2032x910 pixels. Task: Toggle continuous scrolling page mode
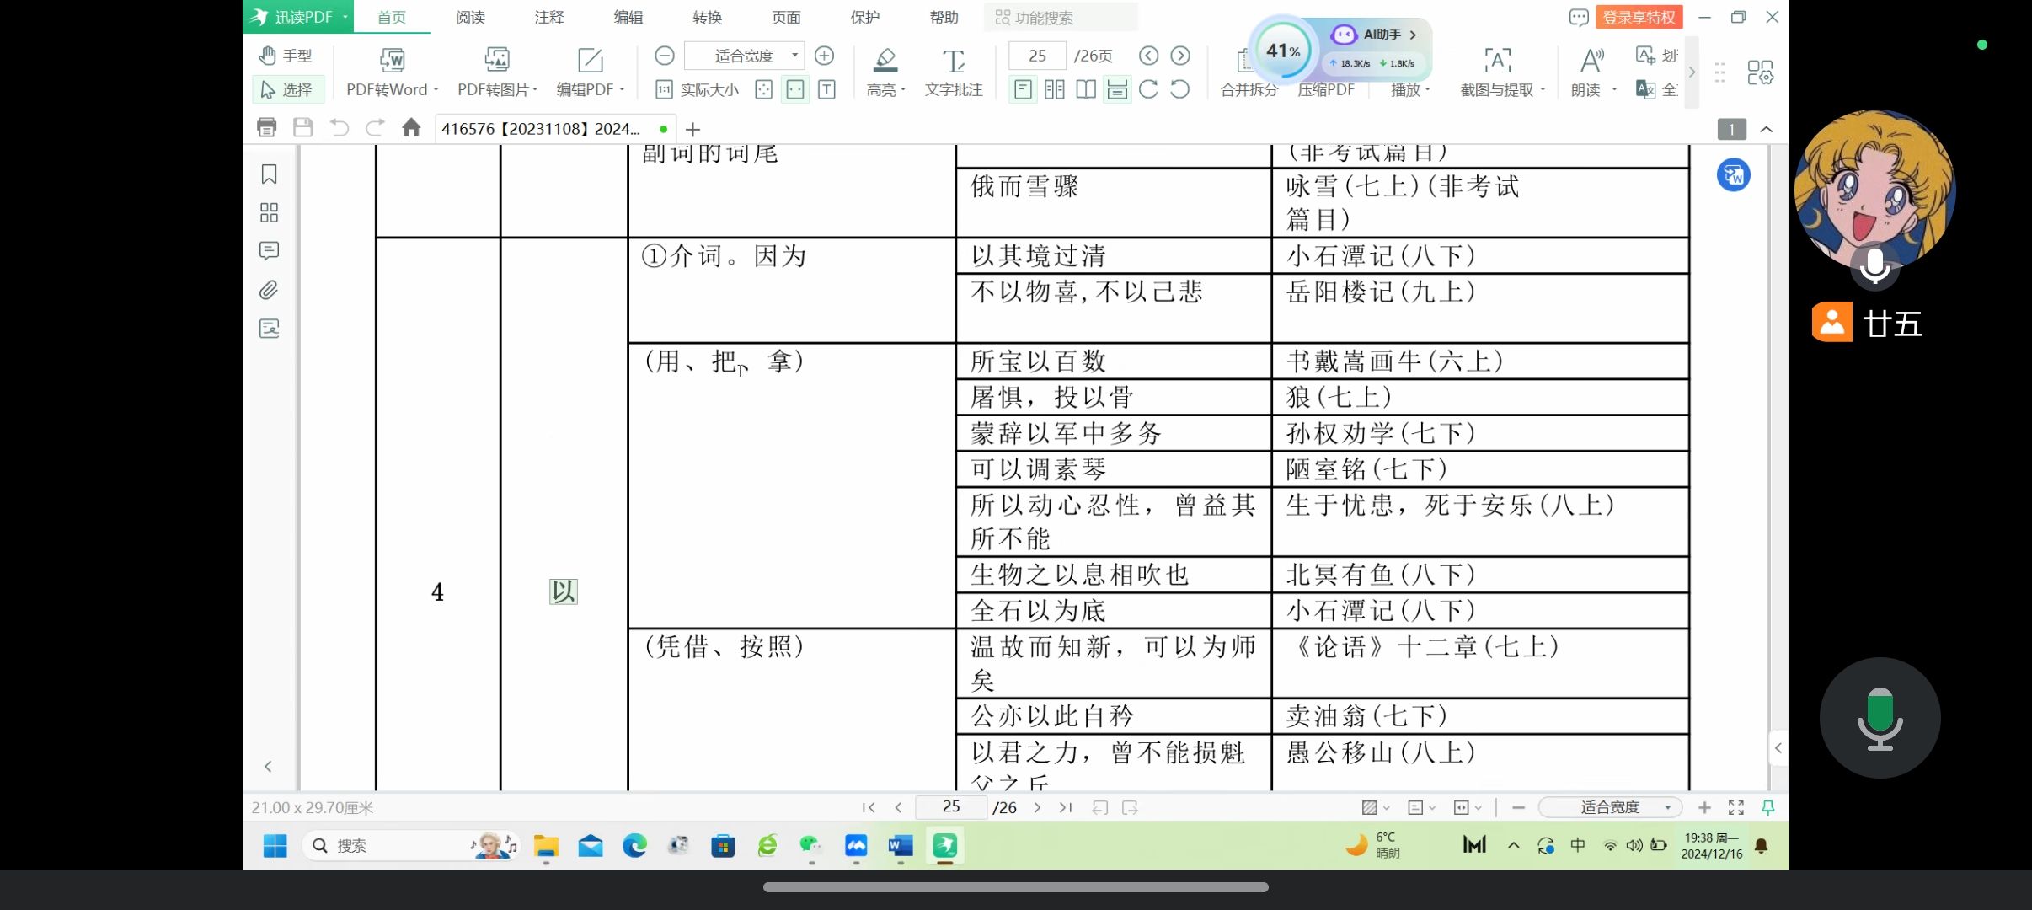click(x=1117, y=89)
